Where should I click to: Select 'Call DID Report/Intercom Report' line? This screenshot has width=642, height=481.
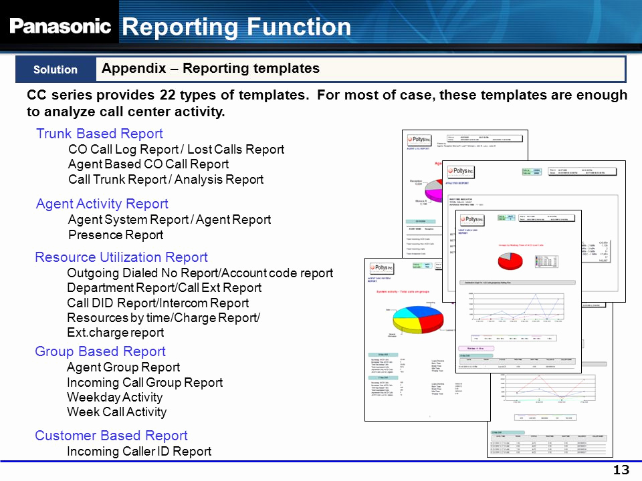point(158,303)
